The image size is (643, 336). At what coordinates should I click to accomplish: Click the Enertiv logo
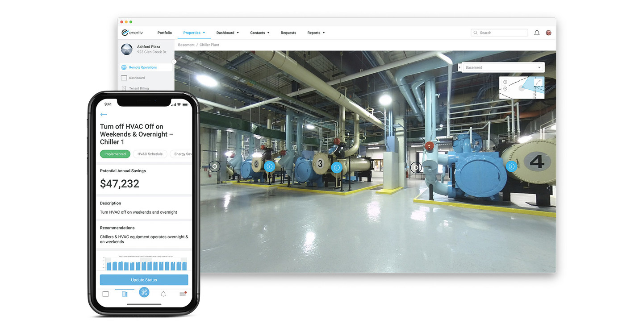132,32
